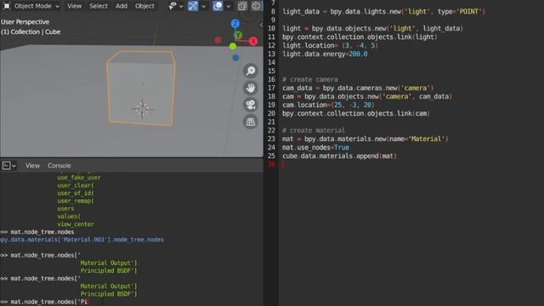This screenshot has height=306, width=544.
Task: Click line 23 materials.new code
Action: [x=365, y=139]
